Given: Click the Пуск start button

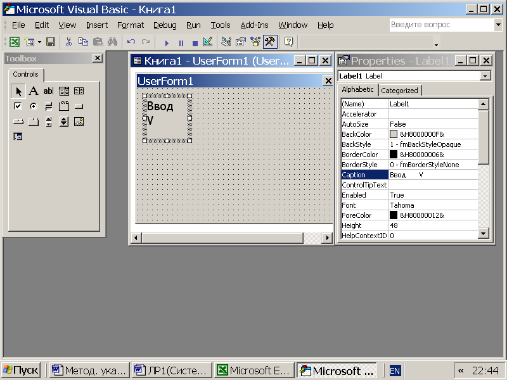Looking at the screenshot, I should (x=21, y=370).
